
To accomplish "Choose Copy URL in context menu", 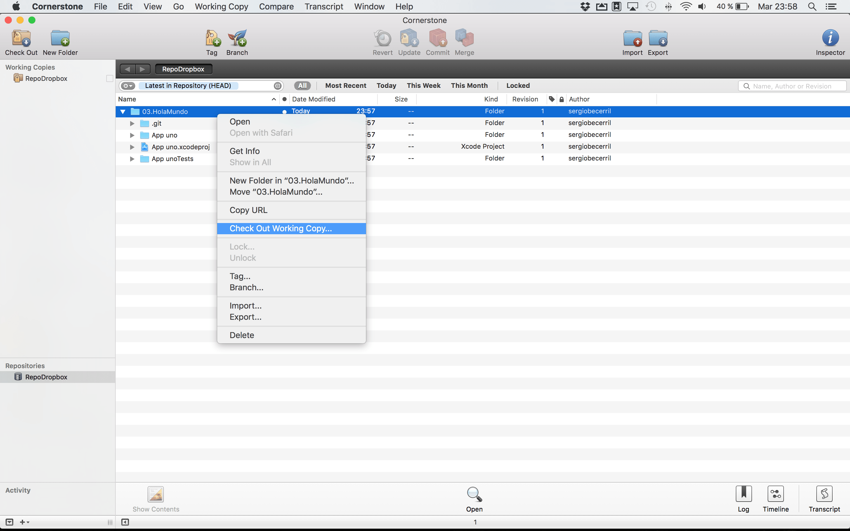I will click(292, 210).
